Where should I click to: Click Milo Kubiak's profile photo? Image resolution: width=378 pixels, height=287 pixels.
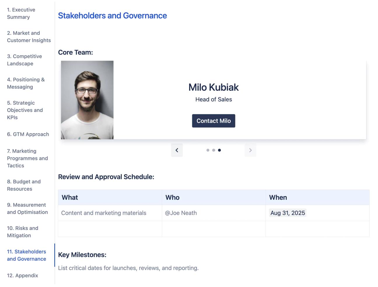point(87,99)
